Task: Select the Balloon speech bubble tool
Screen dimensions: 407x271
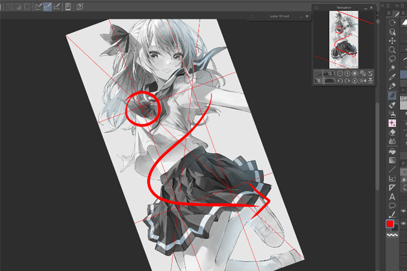Action: tap(392, 206)
